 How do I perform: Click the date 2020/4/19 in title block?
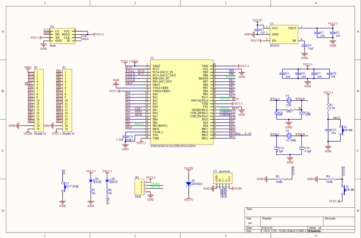[x=266, y=228]
